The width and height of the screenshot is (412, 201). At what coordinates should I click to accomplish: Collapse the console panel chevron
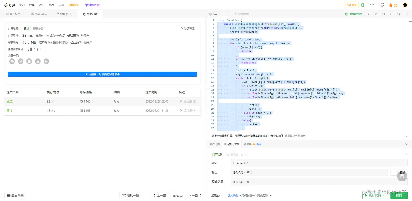406,144
